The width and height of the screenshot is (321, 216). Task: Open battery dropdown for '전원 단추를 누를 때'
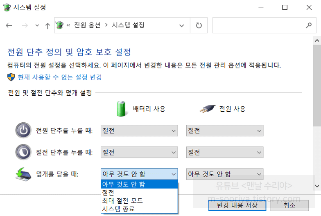(x=139, y=130)
